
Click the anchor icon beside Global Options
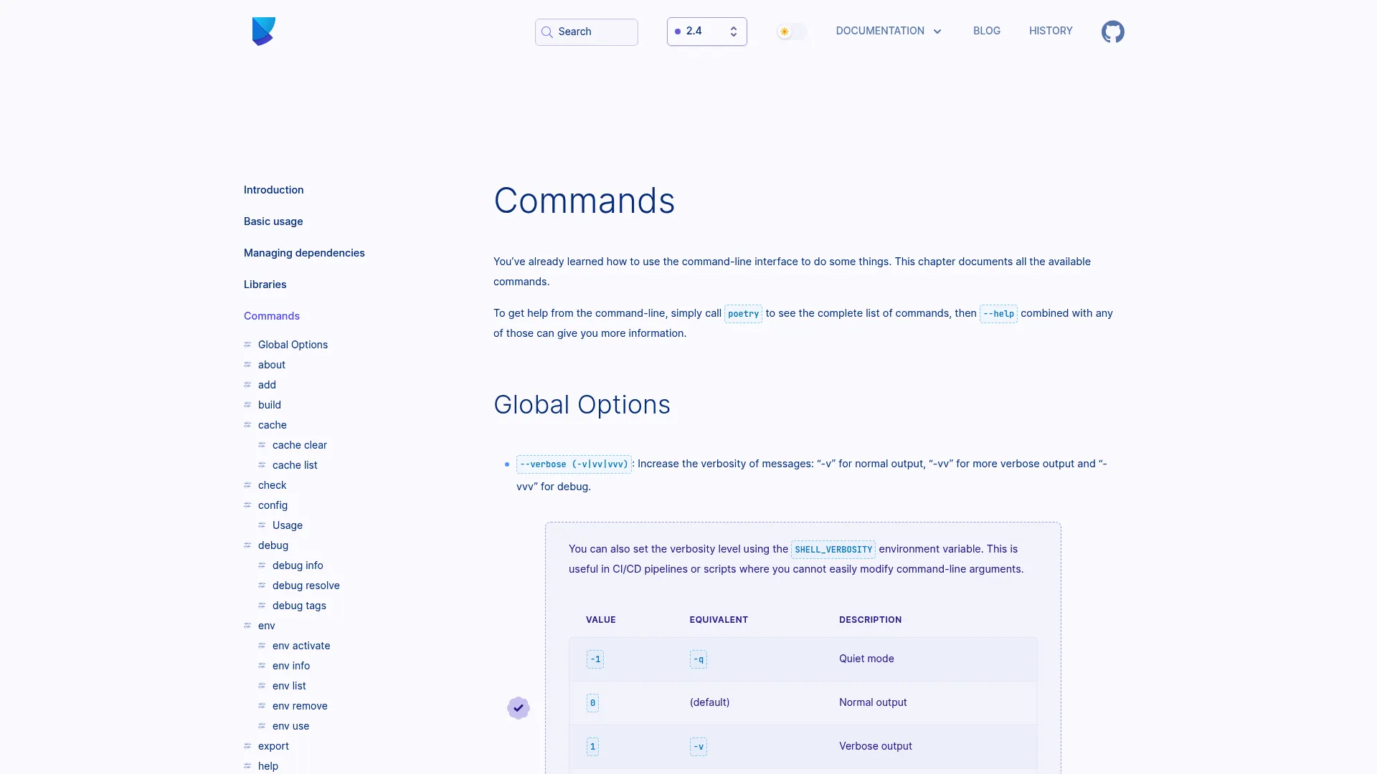click(247, 345)
